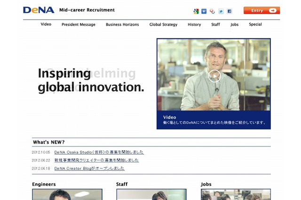Go to President Message page
The height and width of the screenshot is (200, 301).
[78, 24]
